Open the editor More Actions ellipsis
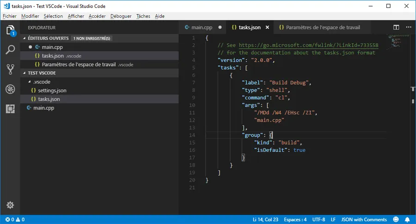Screen dimensions: 416x224 pos(409,27)
